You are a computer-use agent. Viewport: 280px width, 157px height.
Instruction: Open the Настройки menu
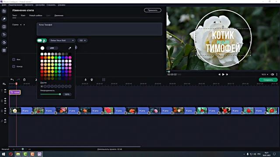(x=40, y=5)
